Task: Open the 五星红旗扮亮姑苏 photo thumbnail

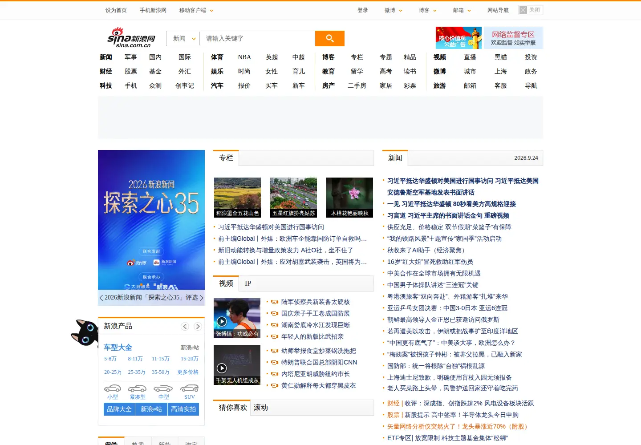Action: 293,198
